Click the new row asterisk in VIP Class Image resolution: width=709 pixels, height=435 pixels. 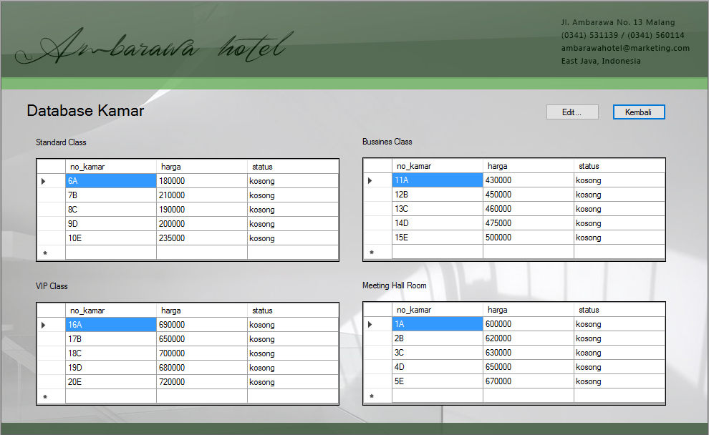51,396
